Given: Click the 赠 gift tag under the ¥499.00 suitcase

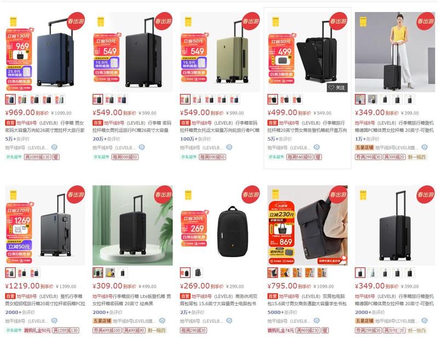Looking at the screenshot, I should coord(318,157).
